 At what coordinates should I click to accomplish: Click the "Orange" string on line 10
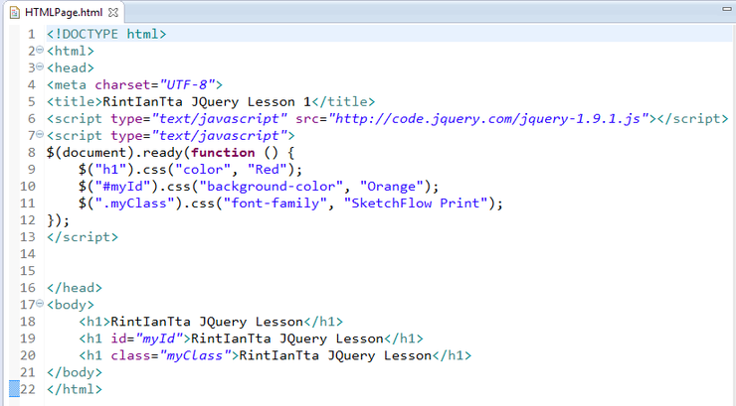(392, 187)
